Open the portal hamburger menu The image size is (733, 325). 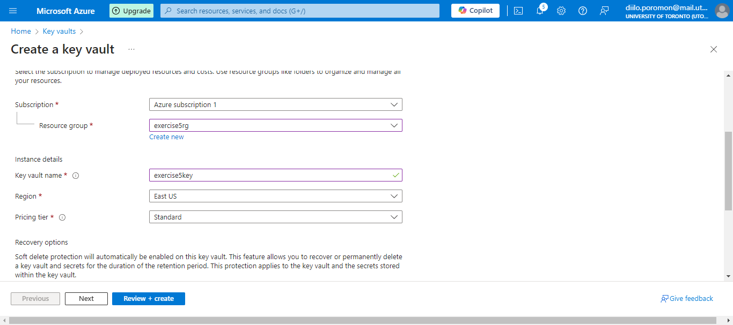coord(13,11)
